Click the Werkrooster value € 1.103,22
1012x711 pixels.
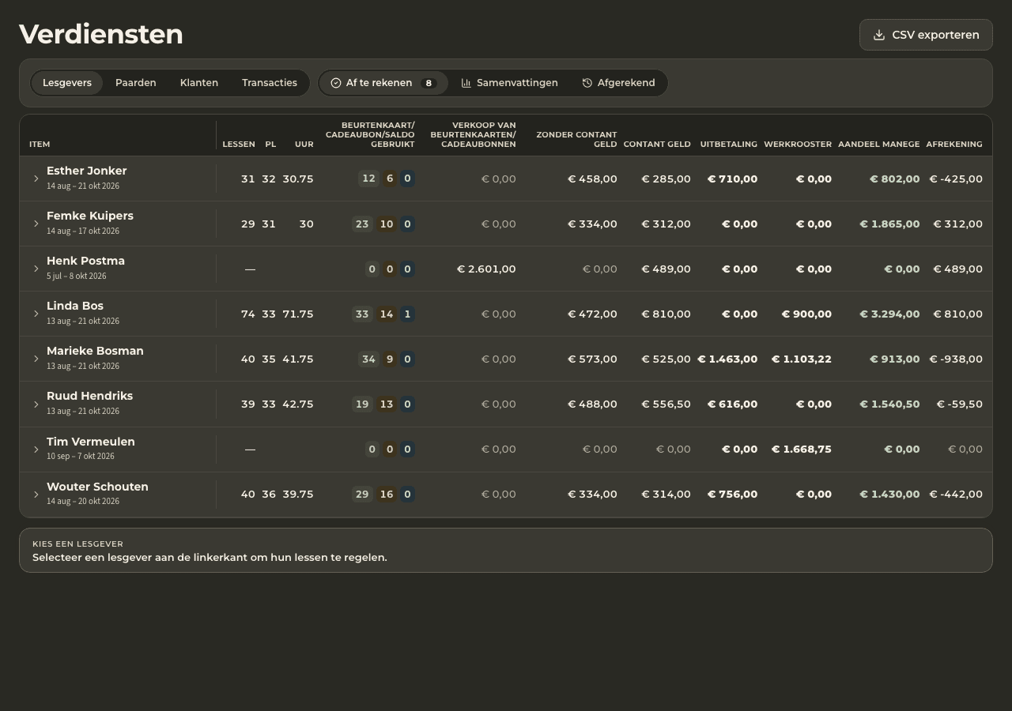point(802,359)
